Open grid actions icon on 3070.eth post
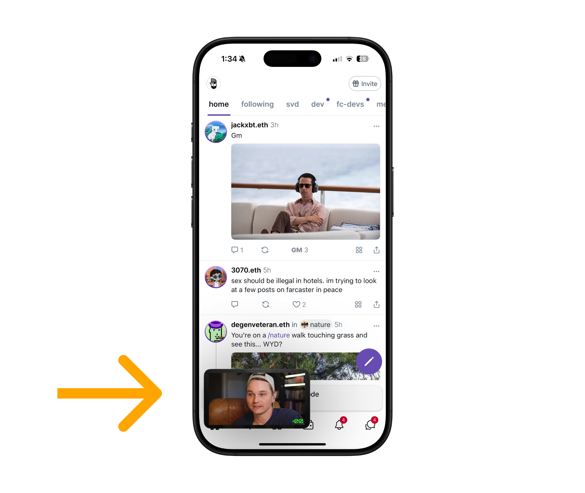The height and width of the screenshot is (493, 585). 358,304
